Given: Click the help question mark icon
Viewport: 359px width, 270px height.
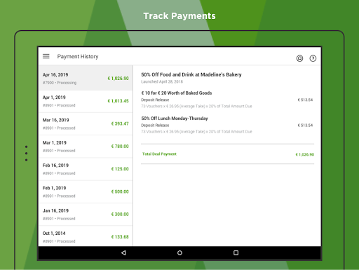Looking at the screenshot, I should pos(313,58).
